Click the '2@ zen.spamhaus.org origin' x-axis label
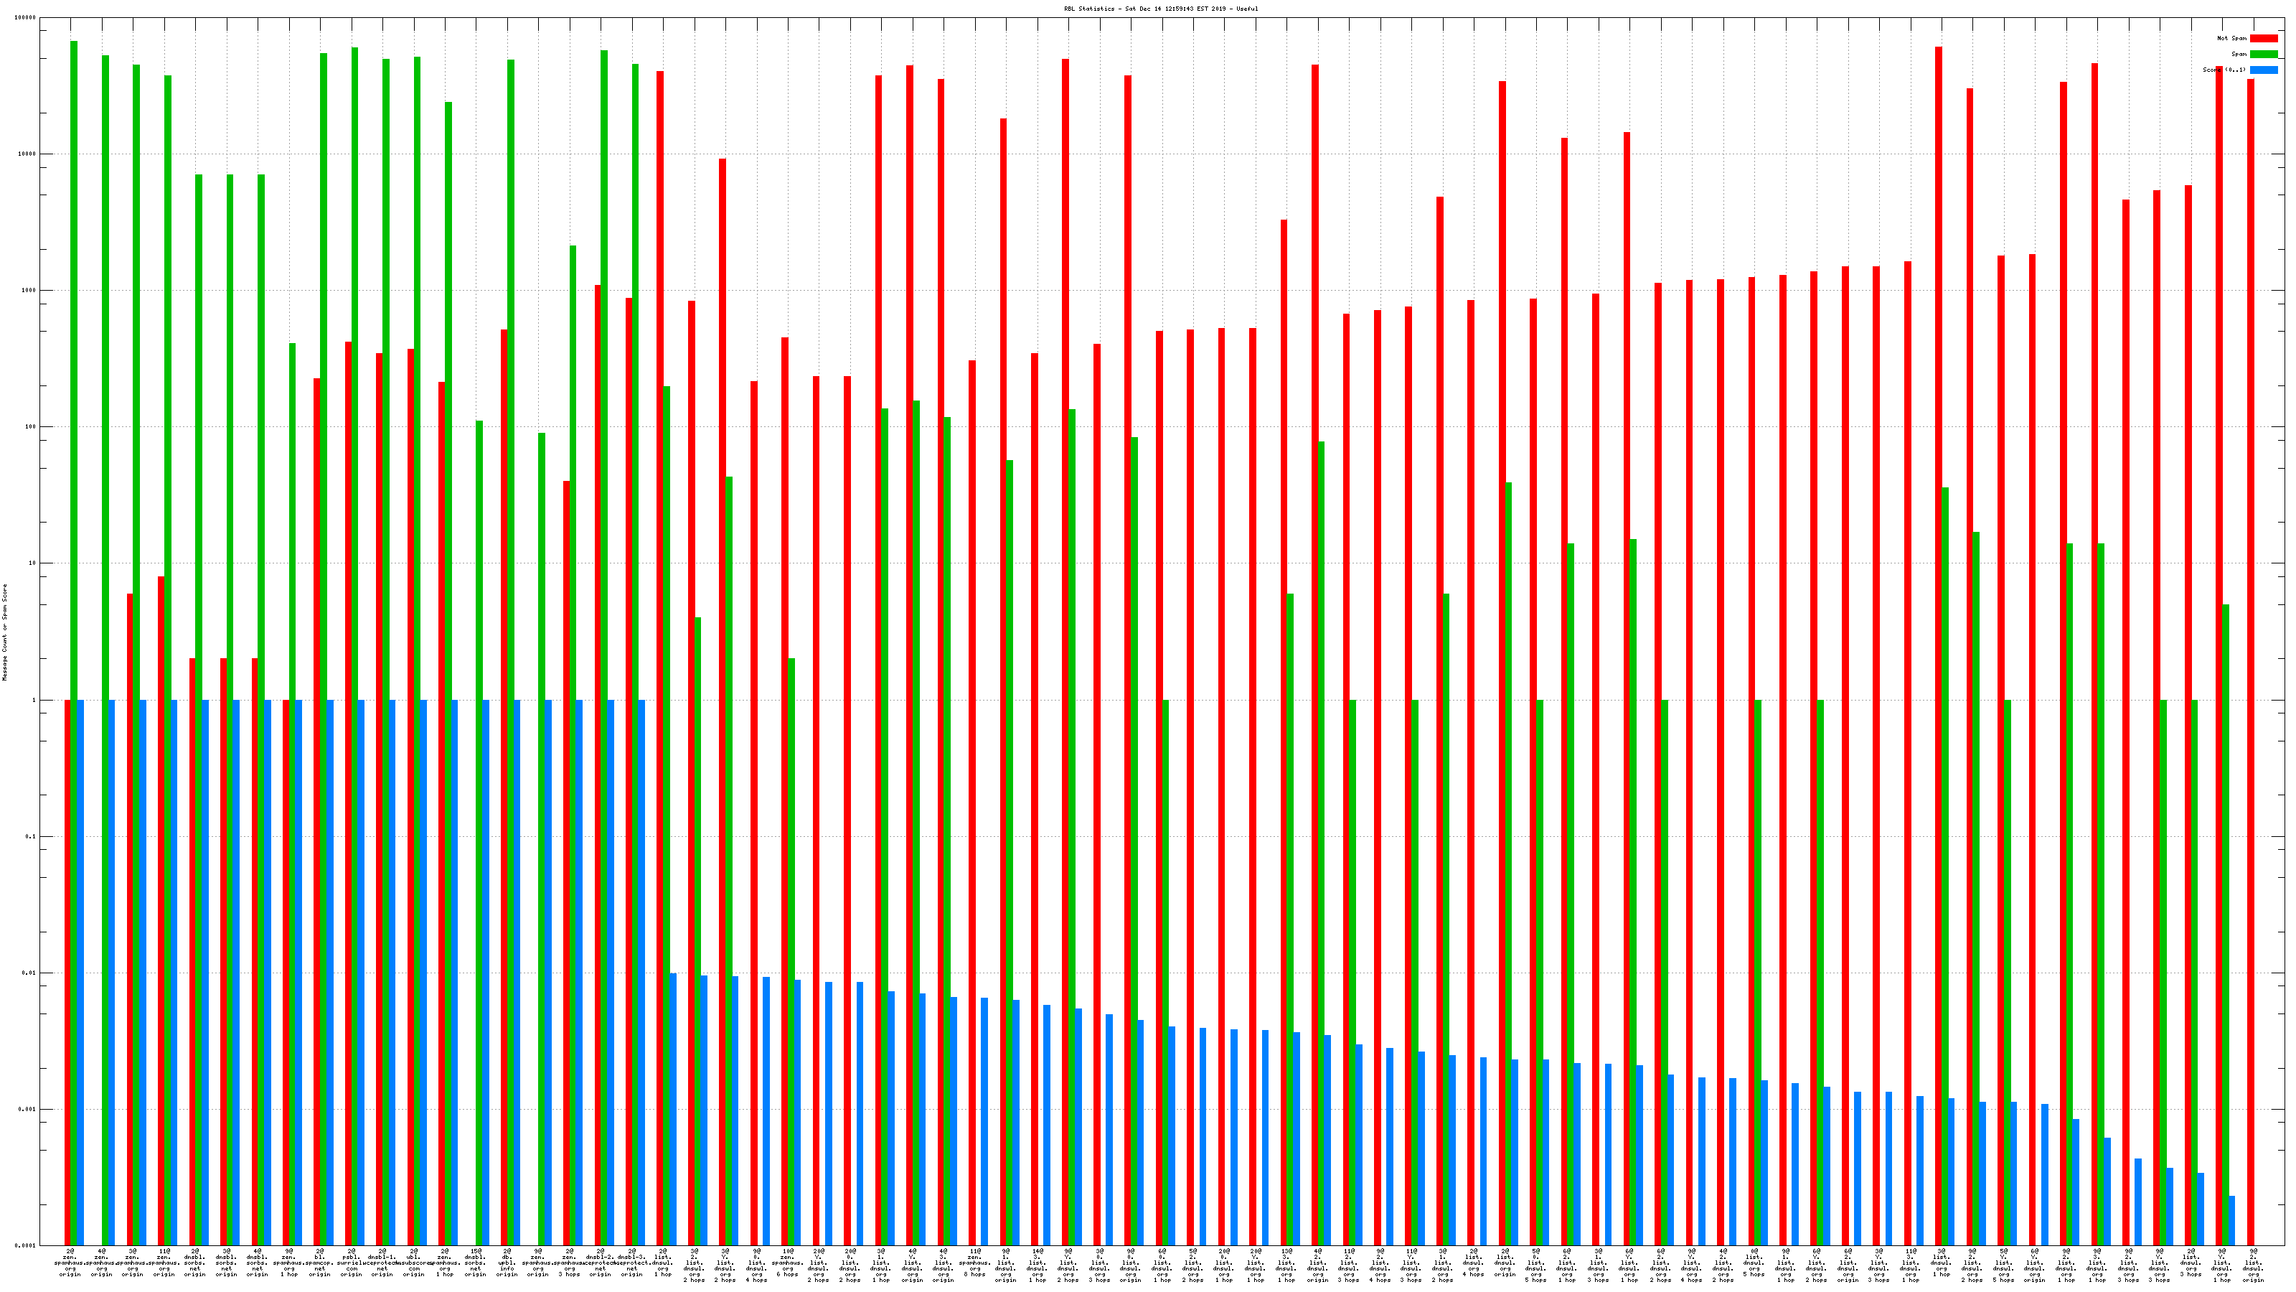 coord(70,1263)
